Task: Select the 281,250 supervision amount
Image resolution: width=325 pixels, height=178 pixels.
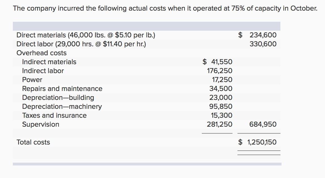Action: tap(220, 124)
